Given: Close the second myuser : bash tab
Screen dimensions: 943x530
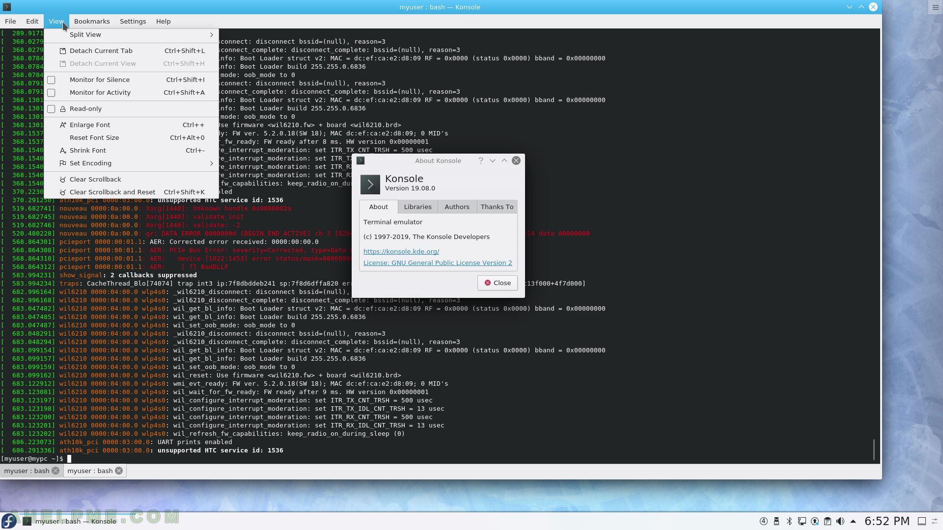Looking at the screenshot, I should click(x=119, y=471).
